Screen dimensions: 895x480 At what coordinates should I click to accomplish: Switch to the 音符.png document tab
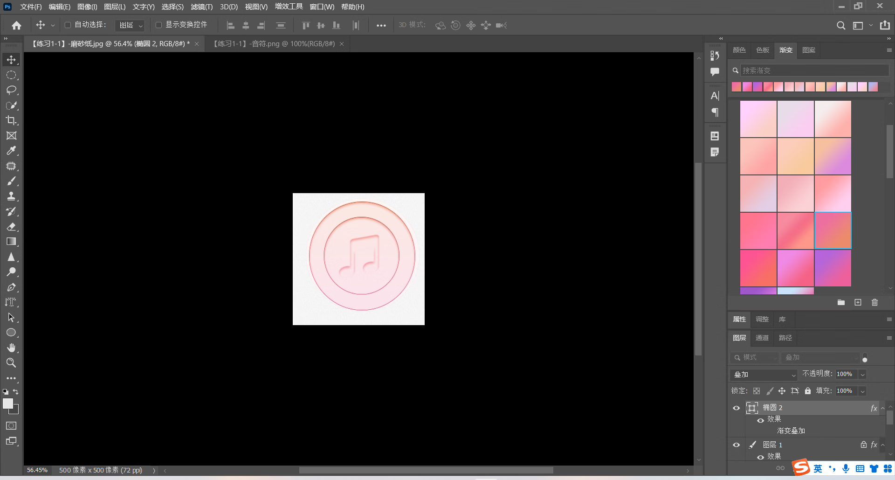click(x=274, y=44)
